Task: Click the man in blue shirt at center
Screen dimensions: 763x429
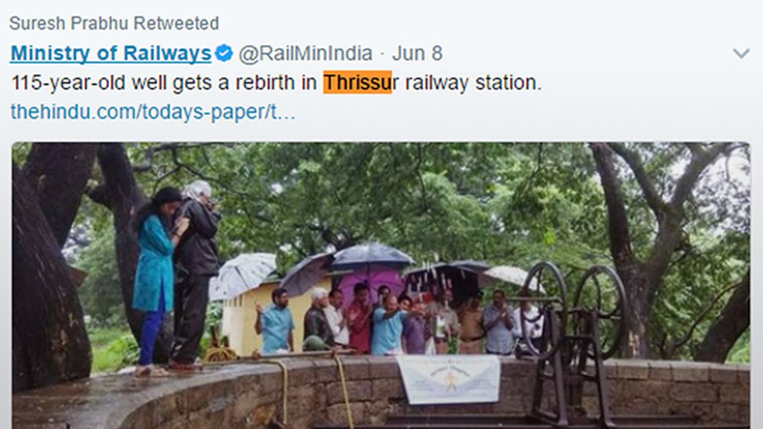Action: click(389, 326)
